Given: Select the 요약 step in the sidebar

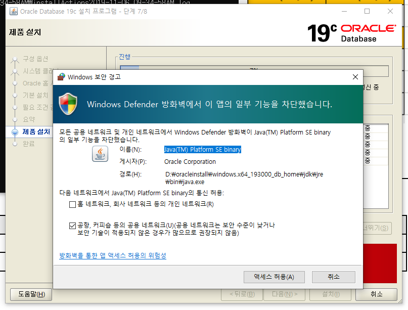Looking at the screenshot, I should coord(29,119).
